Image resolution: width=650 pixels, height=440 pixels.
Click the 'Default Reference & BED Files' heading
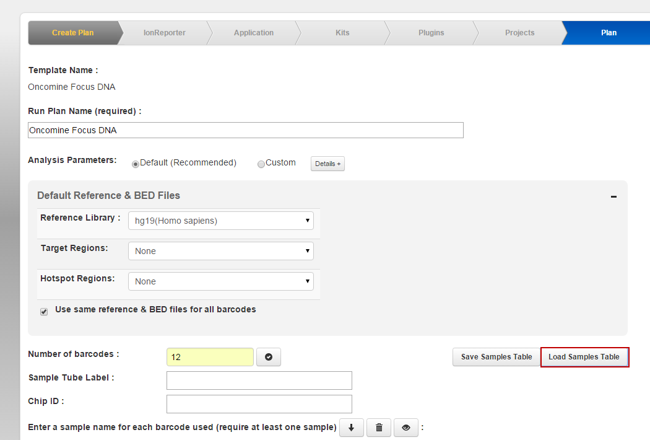click(x=108, y=195)
